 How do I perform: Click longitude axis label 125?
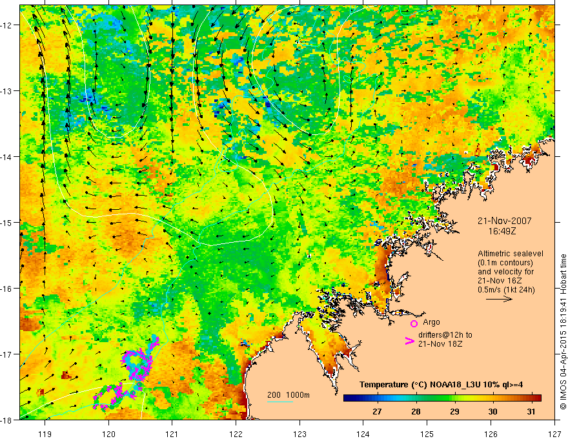pyautogui.click(x=427, y=434)
